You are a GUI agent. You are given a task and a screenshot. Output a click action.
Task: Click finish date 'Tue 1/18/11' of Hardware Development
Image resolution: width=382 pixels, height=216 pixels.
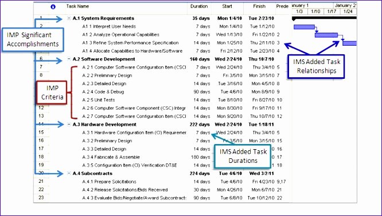tap(261, 125)
